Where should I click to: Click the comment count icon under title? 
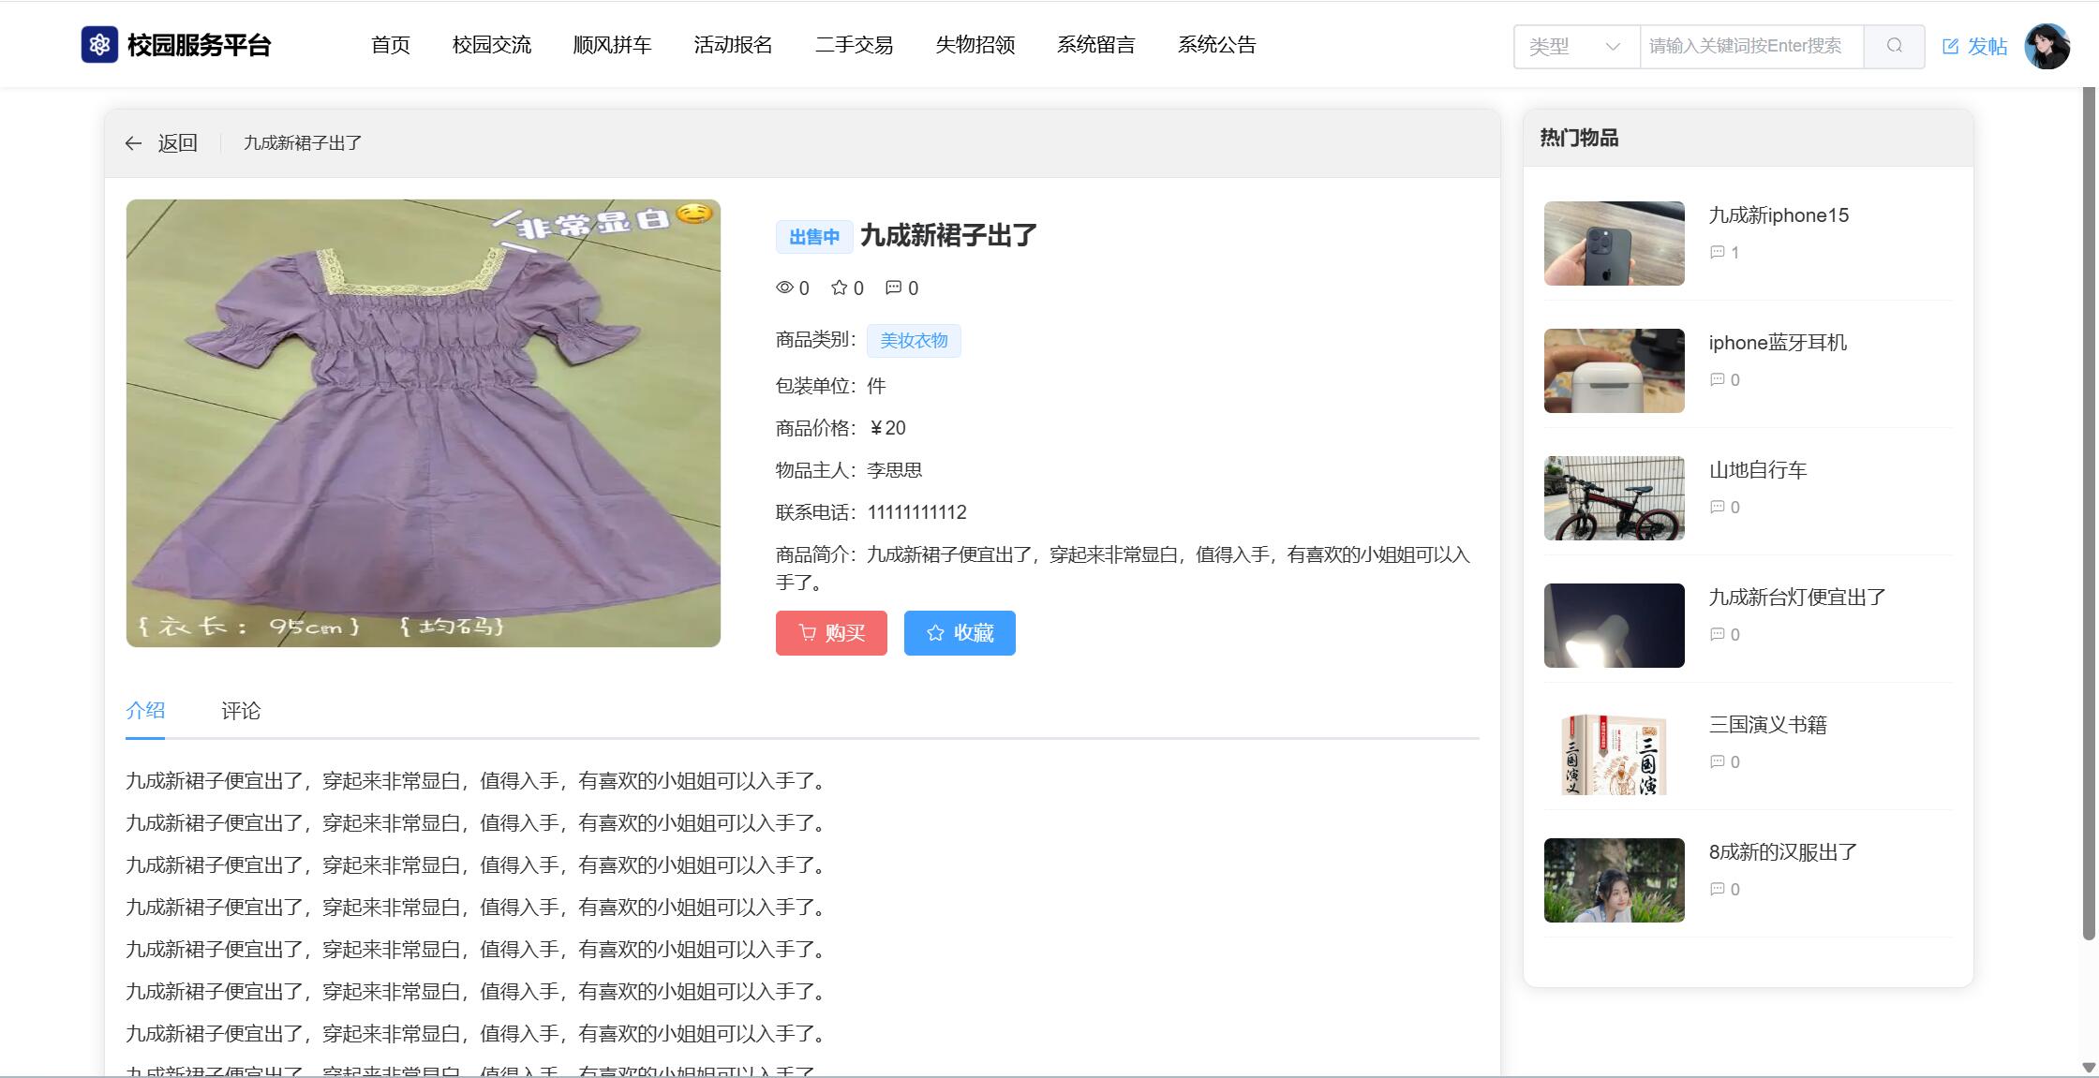coord(893,288)
